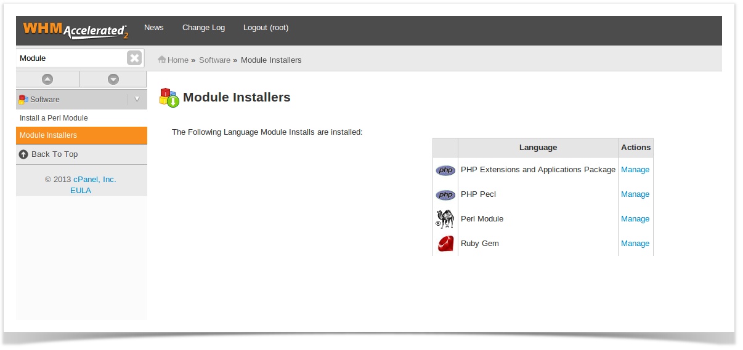Screen dimensions: 743x350
Task: Go to Home in breadcrumb
Action: [177, 60]
